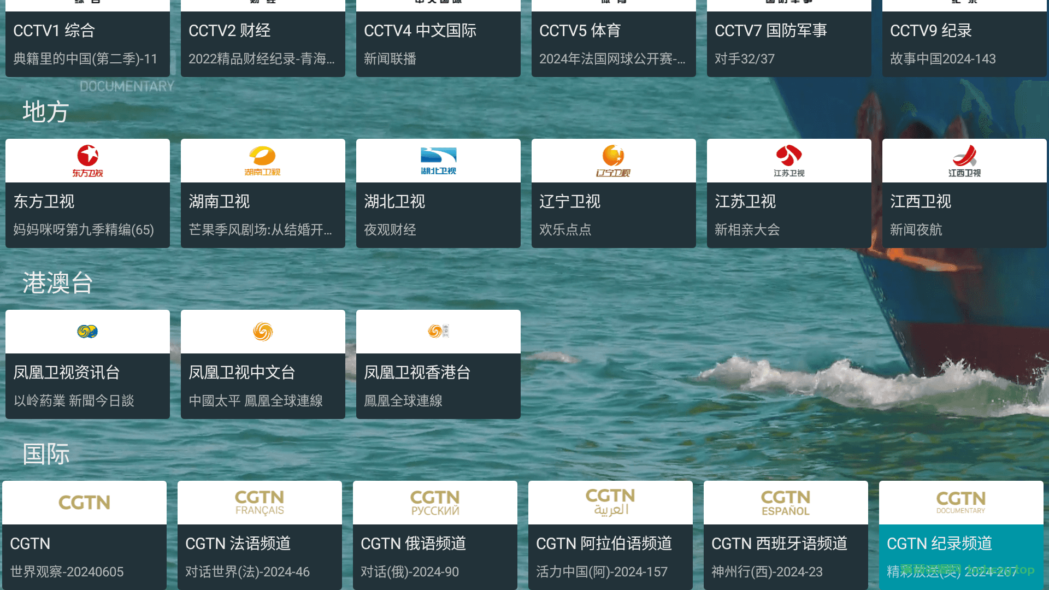The width and height of the screenshot is (1049, 590).
Task: Choose the 辽宁卫视 logo
Action: click(613, 161)
